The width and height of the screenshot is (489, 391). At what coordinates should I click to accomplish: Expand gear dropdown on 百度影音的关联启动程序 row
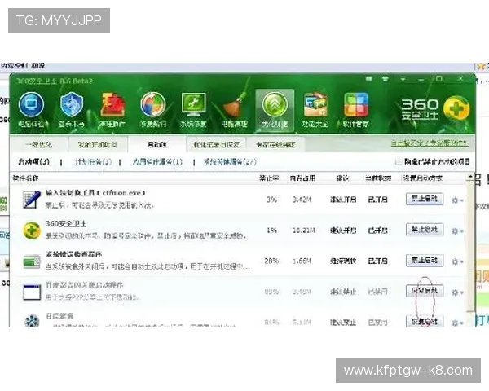[x=457, y=292]
